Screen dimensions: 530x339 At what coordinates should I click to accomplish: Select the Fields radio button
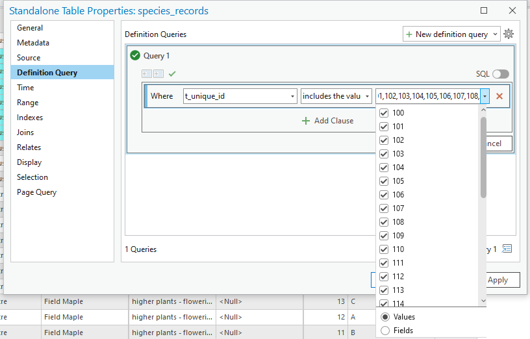[385, 331]
